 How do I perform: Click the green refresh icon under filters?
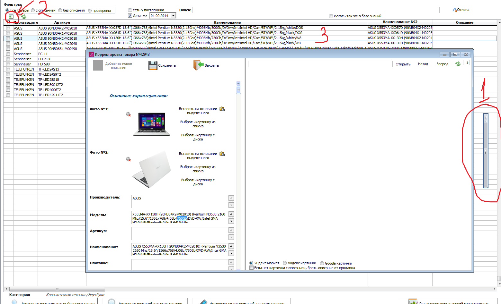[24, 17]
